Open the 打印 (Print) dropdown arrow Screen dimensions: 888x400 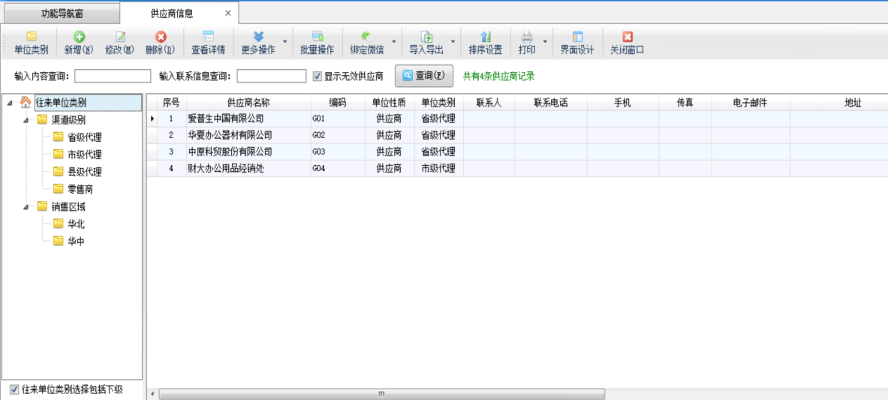tap(545, 42)
